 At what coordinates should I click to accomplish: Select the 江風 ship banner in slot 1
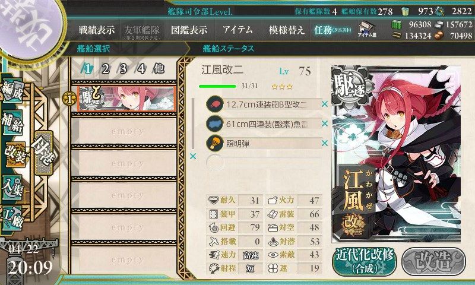(126, 99)
